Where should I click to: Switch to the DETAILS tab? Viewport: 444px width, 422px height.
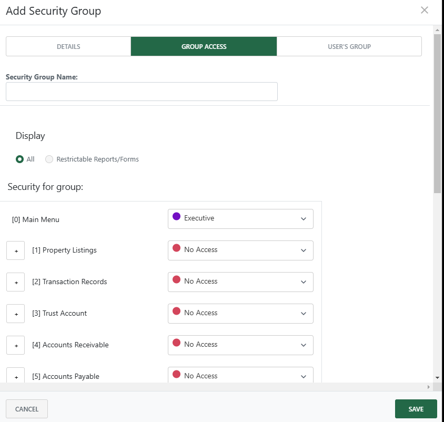68,46
